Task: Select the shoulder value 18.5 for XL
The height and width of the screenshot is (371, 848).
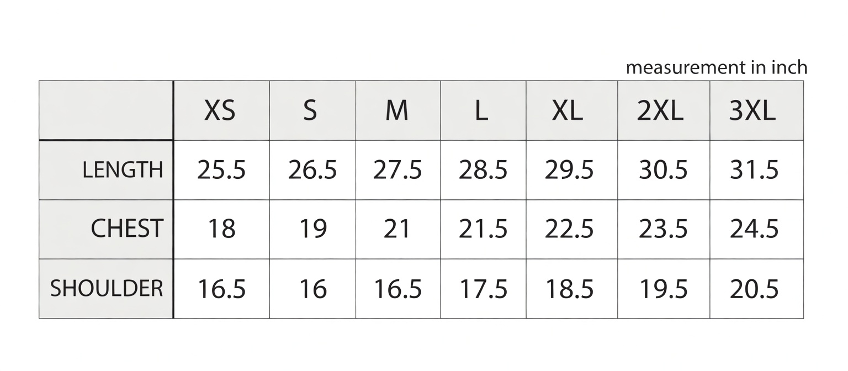Action: point(569,289)
